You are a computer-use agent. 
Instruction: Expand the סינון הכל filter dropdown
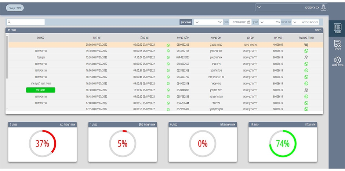pos(208,22)
